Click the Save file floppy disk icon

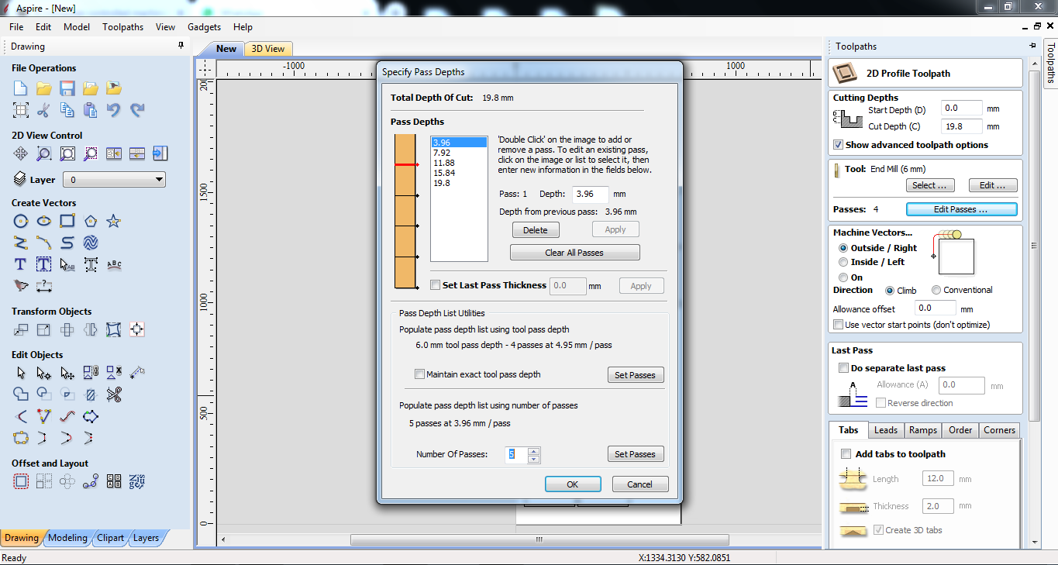[x=67, y=88]
